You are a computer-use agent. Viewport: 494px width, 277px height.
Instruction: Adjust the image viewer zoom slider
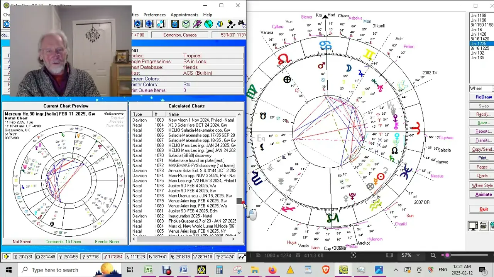click(447, 255)
